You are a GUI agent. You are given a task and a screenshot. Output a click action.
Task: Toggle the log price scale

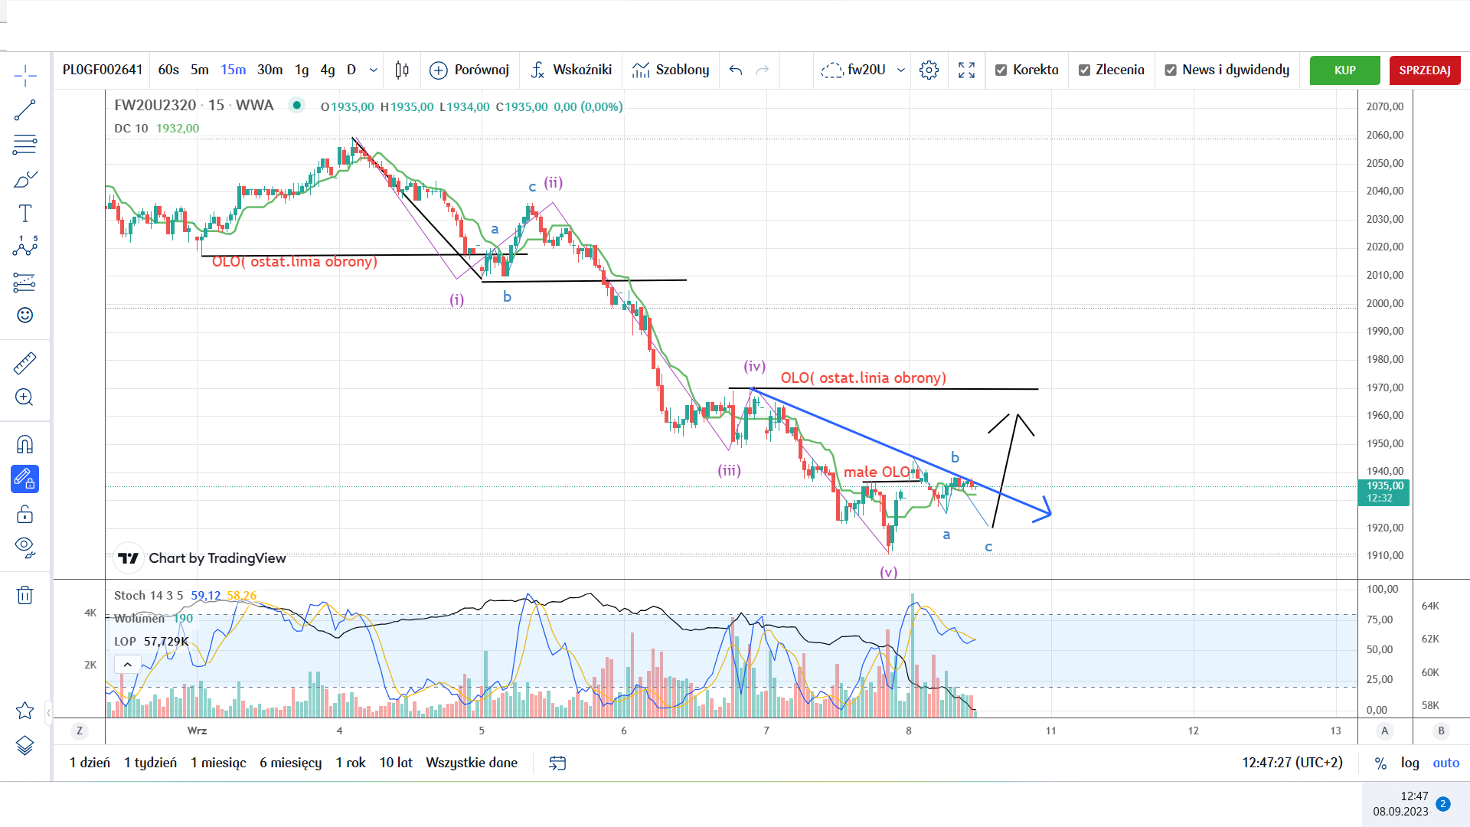[x=1410, y=763]
